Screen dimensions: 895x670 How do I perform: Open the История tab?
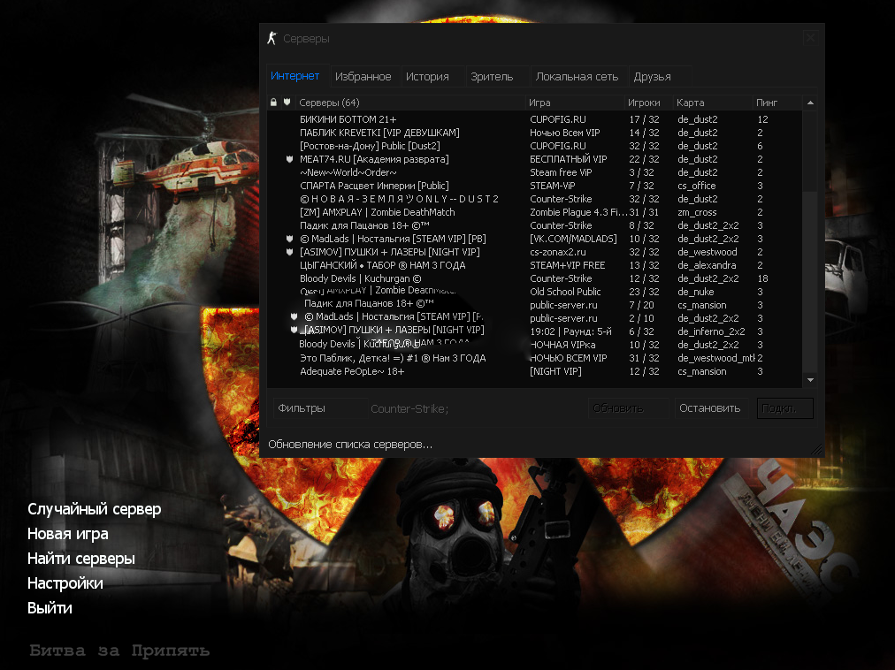point(427,77)
